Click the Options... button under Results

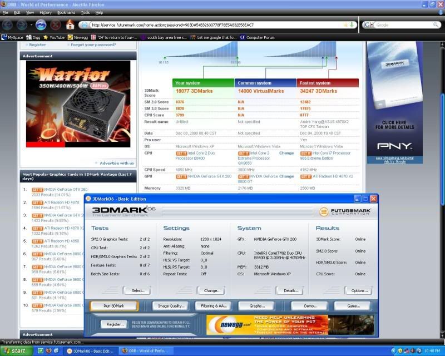[x=359, y=291]
